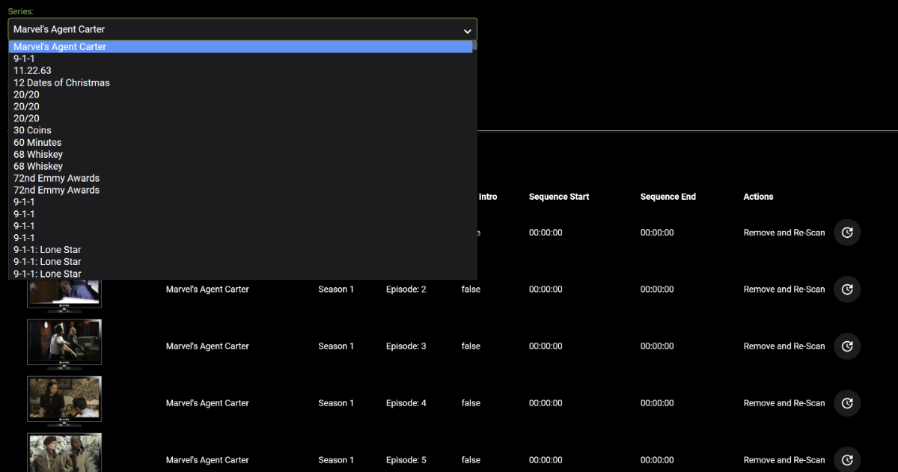
Task: Click the partially hidden Episode 2 thumbnail
Action: [x=64, y=293]
